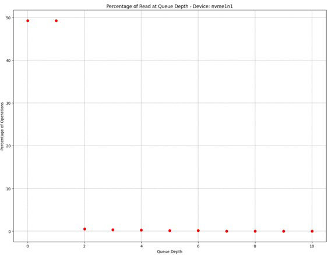The width and height of the screenshot is (328, 255).
Task: Click the 'Percentage of Operations' y-axis label
Action: click(x=2, y=126)
